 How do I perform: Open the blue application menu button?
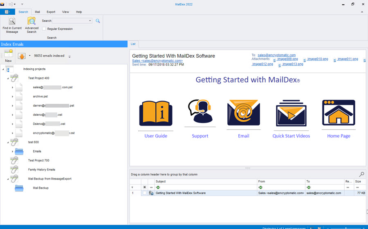click(7, 12)
